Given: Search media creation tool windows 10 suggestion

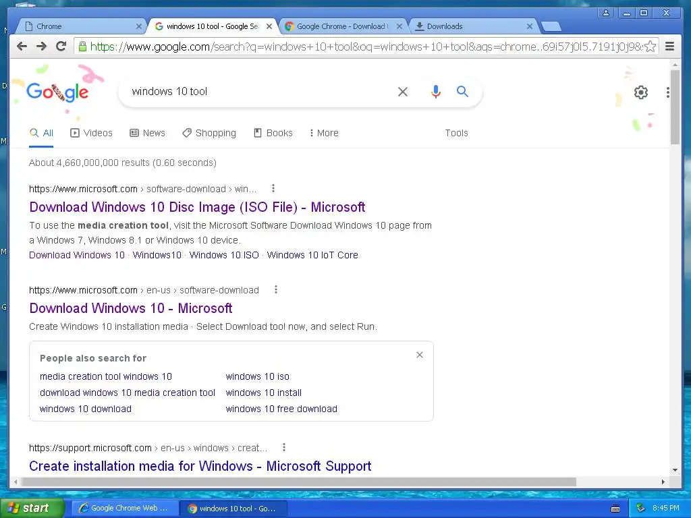Looking at the screenshot, I should (106, 376).
